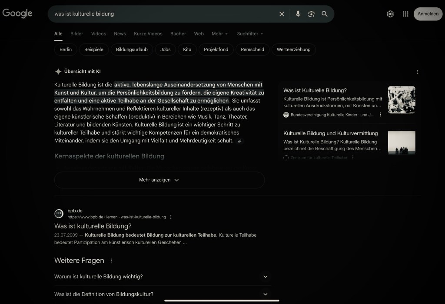Open the Google apps grid icon
The image size is (445, 304).
(405, 14)
